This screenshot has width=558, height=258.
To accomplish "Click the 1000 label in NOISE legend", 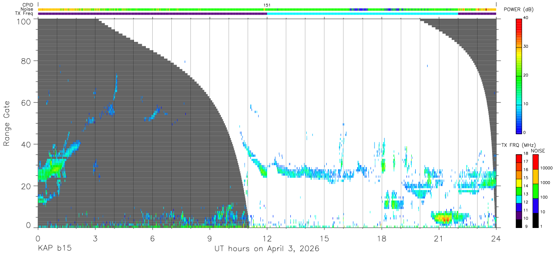I will tap(545, 183).
